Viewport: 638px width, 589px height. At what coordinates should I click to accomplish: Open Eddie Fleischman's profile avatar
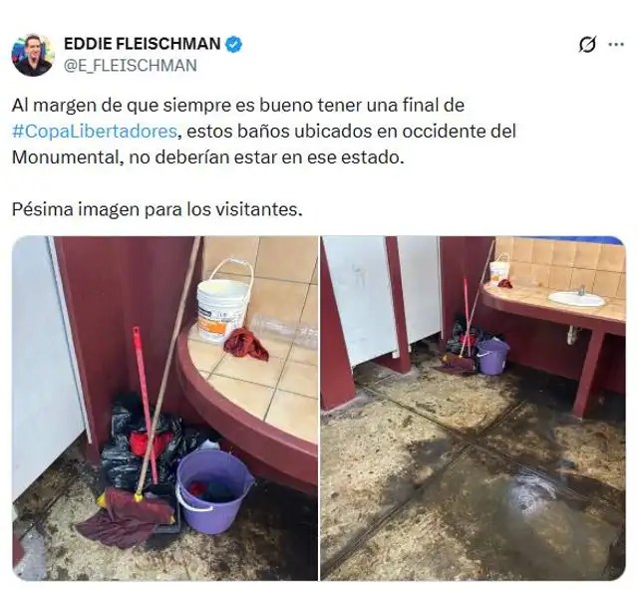(33, 55)
